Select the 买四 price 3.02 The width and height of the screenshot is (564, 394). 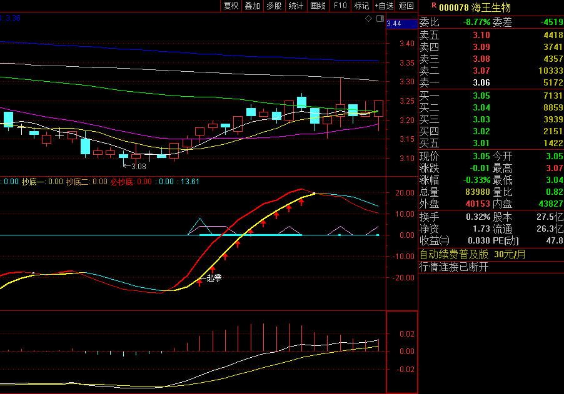tap(481, 131)
